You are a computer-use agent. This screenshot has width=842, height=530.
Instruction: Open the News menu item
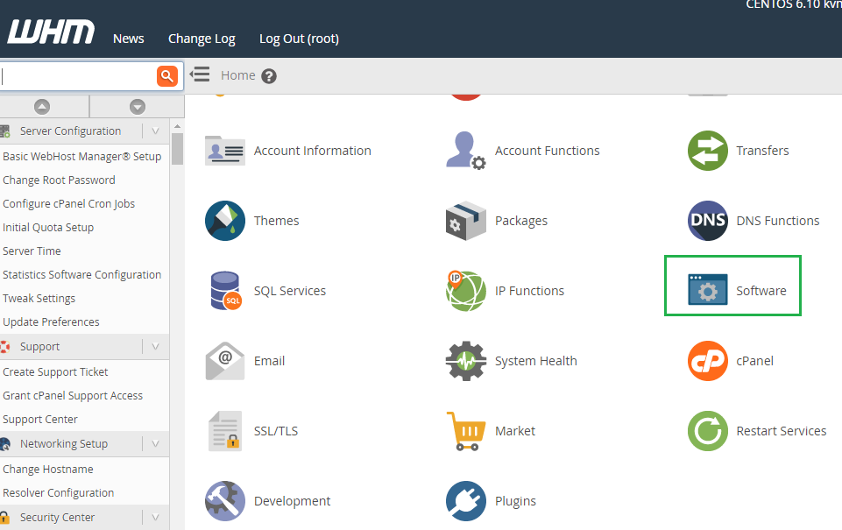(128, 39)
